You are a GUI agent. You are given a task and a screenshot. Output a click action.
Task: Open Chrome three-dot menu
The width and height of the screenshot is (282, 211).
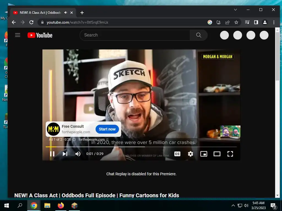click(274, 22)
